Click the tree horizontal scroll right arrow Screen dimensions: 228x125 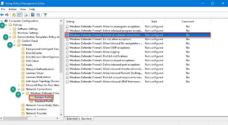tap(57, 118)
